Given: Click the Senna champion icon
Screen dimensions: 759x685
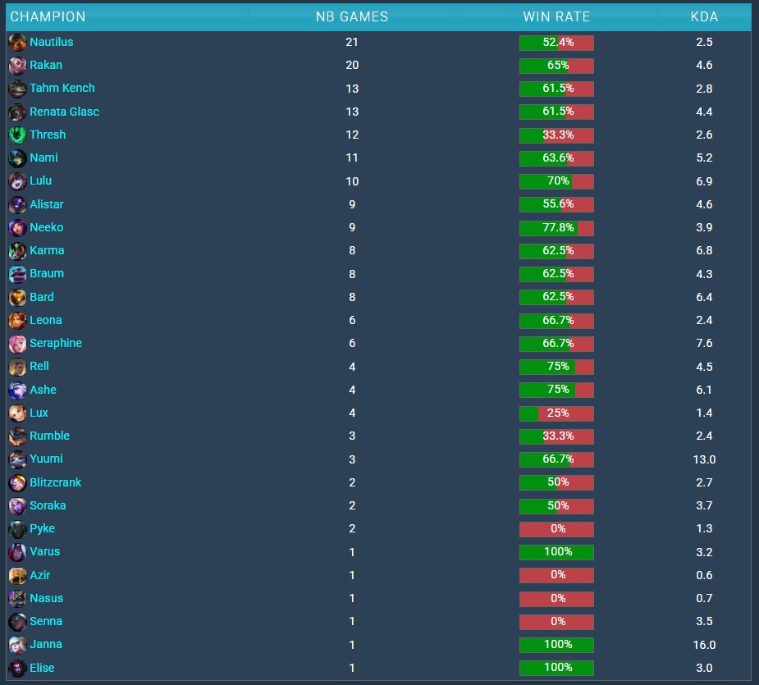Looking at the screenshot, I should tap(17, 622).
